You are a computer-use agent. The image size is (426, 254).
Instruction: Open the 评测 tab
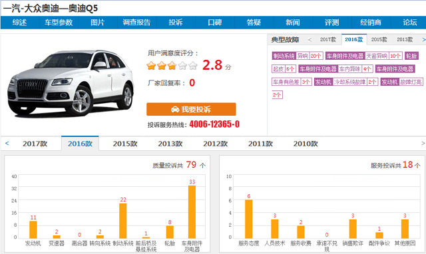(x=332, y=23)
